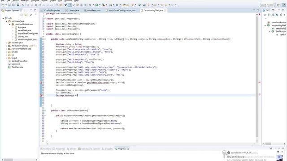
Task: Minimize the editor area
Action: (254, 10)
